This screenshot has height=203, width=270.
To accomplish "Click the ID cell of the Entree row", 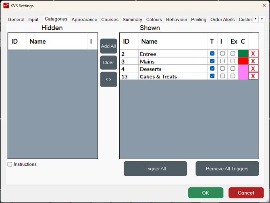I will pyautogui.click(x=129, y=54).
